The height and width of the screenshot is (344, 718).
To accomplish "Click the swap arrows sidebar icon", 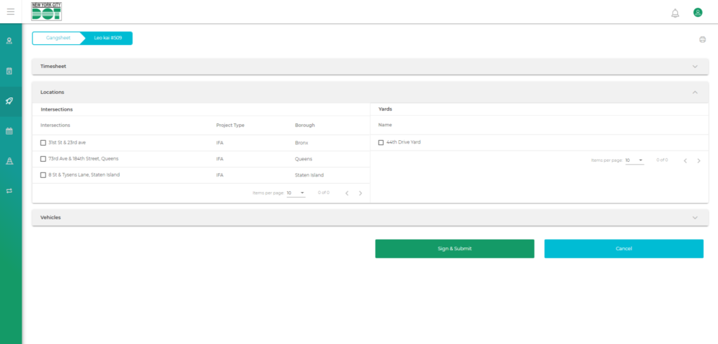I will click(x=10, y=191).
